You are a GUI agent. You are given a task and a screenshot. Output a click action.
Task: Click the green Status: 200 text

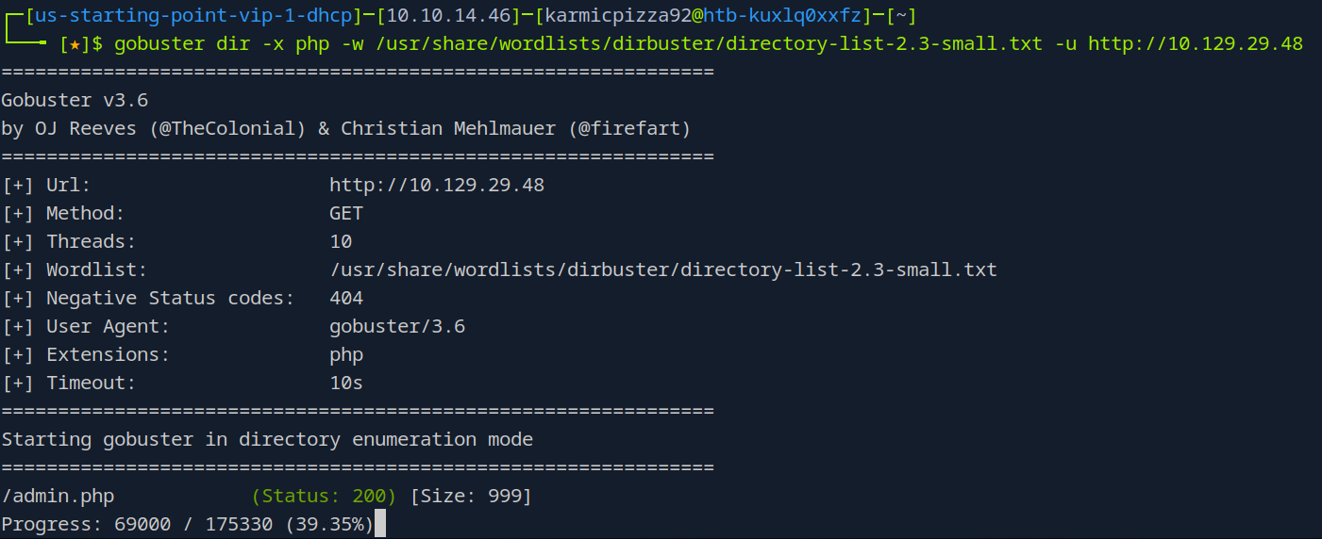coord(325,496)
